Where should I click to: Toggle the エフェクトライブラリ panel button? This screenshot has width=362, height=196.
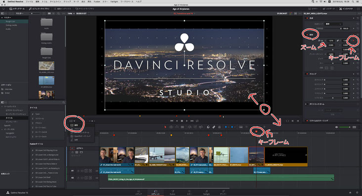tap(39, 9)
